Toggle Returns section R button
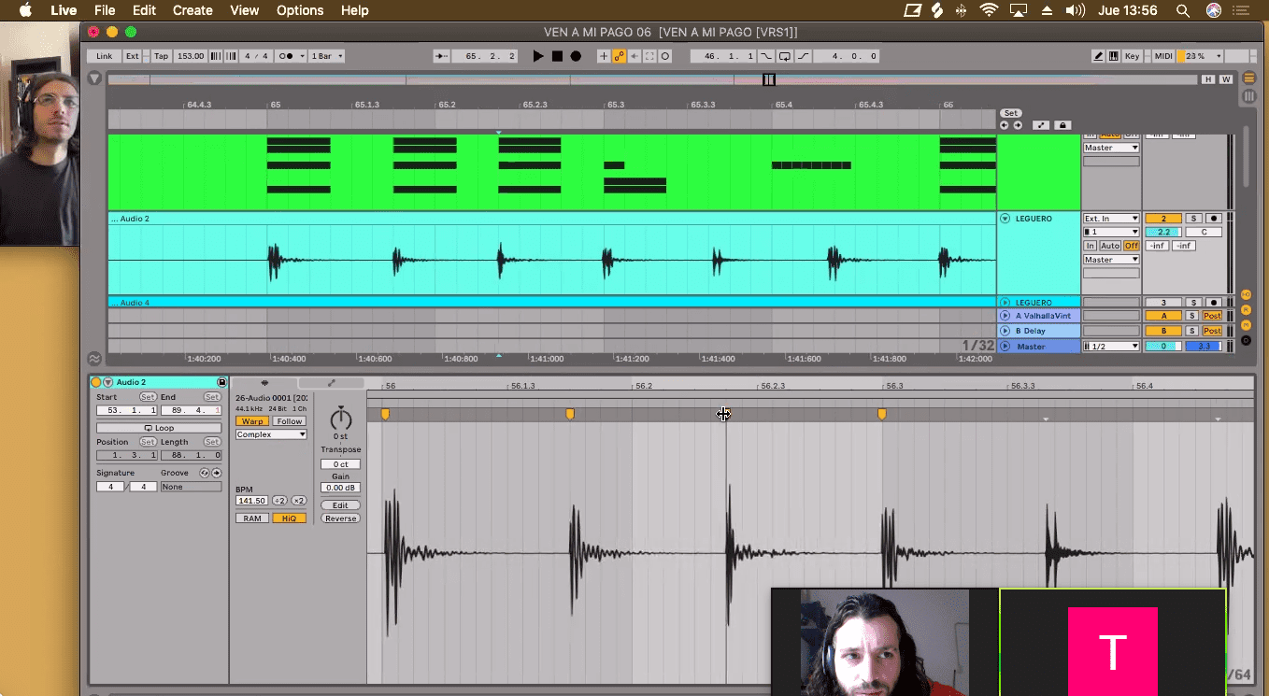The height and width of the screenshot is (696, 1269). tap(1246, 310)
